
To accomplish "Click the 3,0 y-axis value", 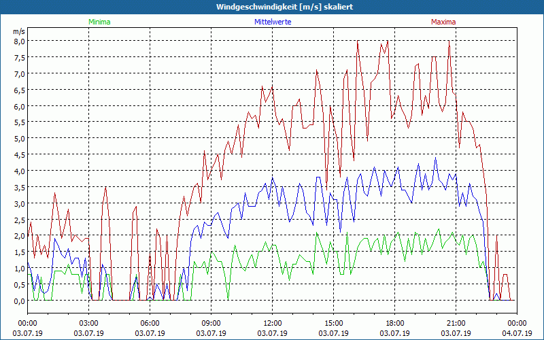I will pos(19,203).
